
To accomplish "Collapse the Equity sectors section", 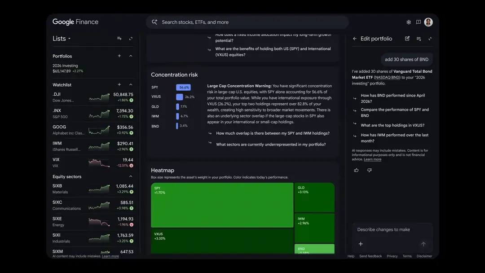I will [131, 176].
